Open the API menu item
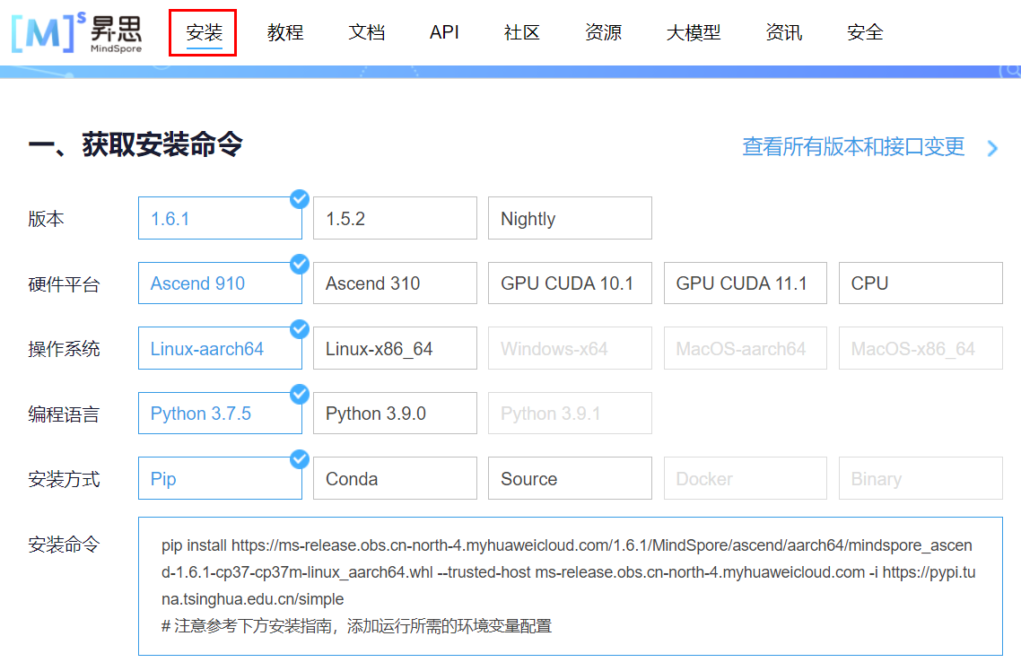This screenshot has width=1021, height=671. click(x=444, y=32)
